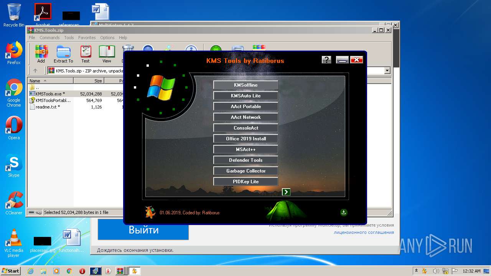Select the CCleaner desktop shortcut
The image size is (491, 276).
[14, 203]
